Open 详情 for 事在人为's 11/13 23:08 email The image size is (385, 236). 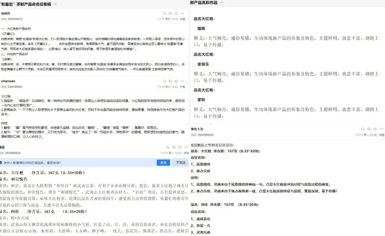(x=381, y=135)
